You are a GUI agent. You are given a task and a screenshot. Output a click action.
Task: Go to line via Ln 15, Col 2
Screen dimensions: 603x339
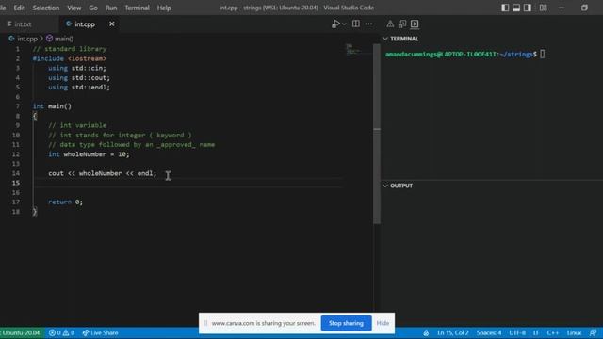[452, 332]
